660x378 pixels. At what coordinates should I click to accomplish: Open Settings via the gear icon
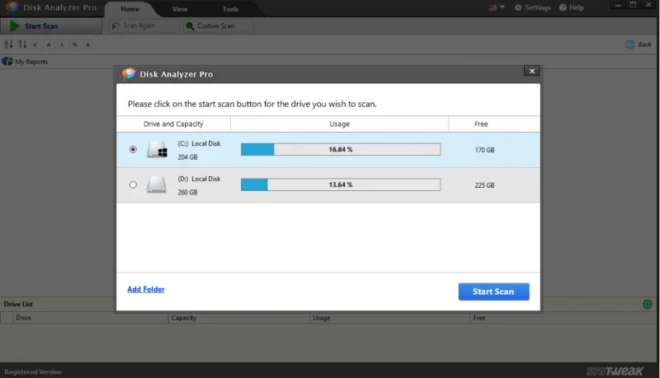coord(519,7)
